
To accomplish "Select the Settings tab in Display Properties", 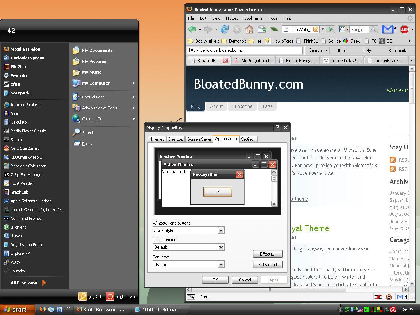I will pyautogui.click(x=248, y=139).
